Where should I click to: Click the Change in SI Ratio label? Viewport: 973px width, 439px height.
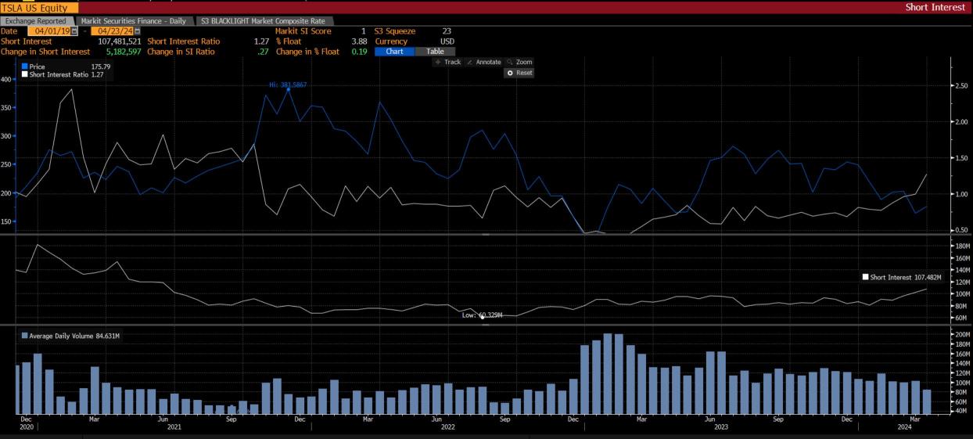181,52
